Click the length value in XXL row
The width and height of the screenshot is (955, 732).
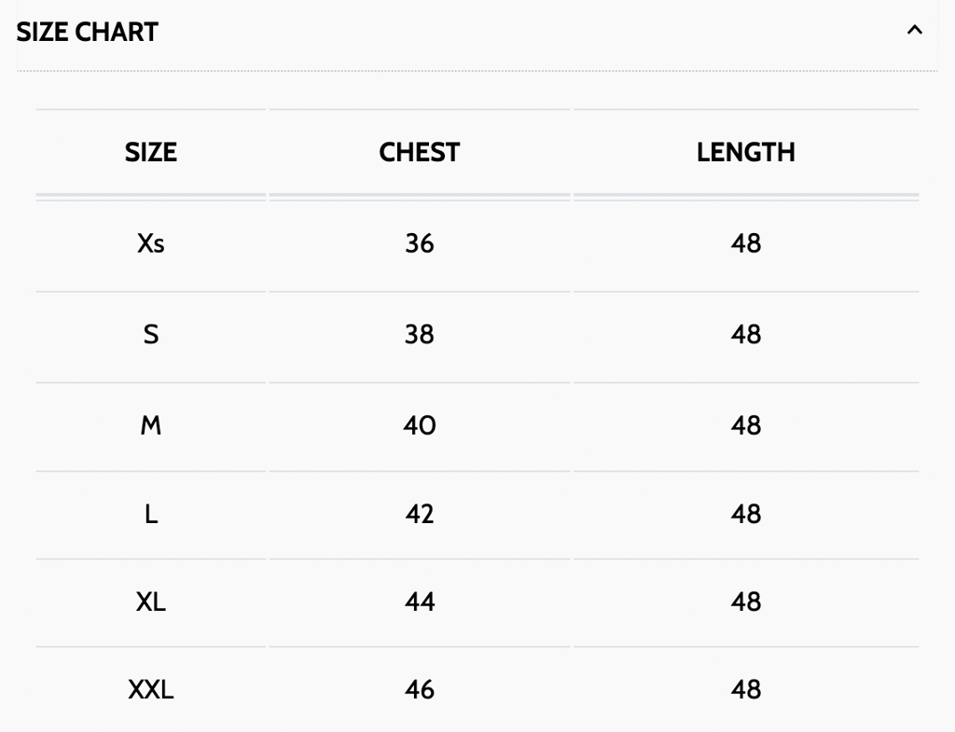[746, 690]
